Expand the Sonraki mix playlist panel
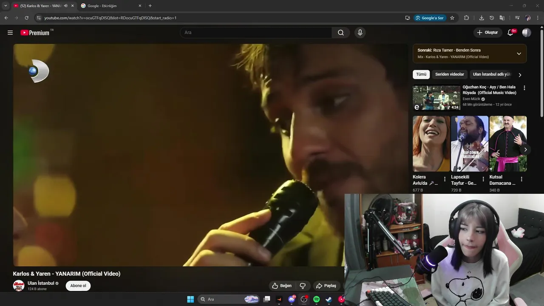Viewport: 544px width, 306px height. pyautogui.click(x=519, y=54)
